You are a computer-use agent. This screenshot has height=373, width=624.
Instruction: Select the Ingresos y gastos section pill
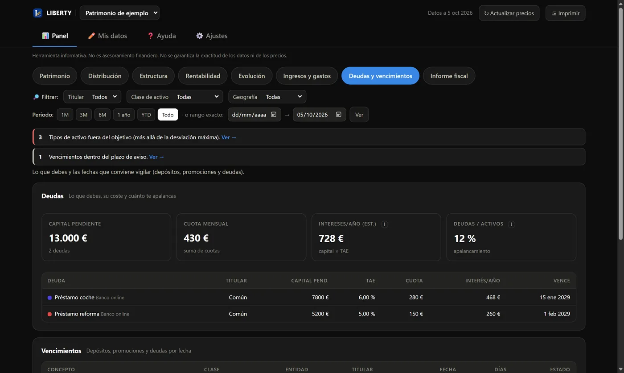[307, 76]
